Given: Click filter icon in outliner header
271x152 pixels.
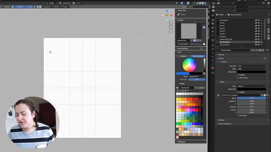Looking at the screenshot, I should point(263,3).
